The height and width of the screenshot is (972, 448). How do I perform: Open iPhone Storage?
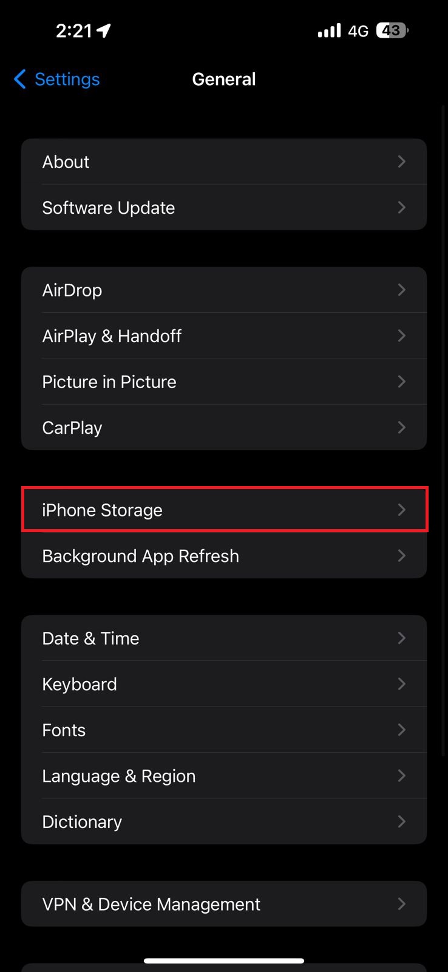[223, 510]
